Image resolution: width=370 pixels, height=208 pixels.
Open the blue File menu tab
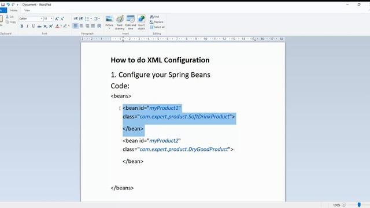point(3,10)
